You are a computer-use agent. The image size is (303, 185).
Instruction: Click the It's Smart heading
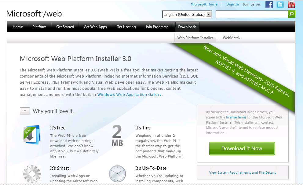pyautogui.click(x=60, y=168)
